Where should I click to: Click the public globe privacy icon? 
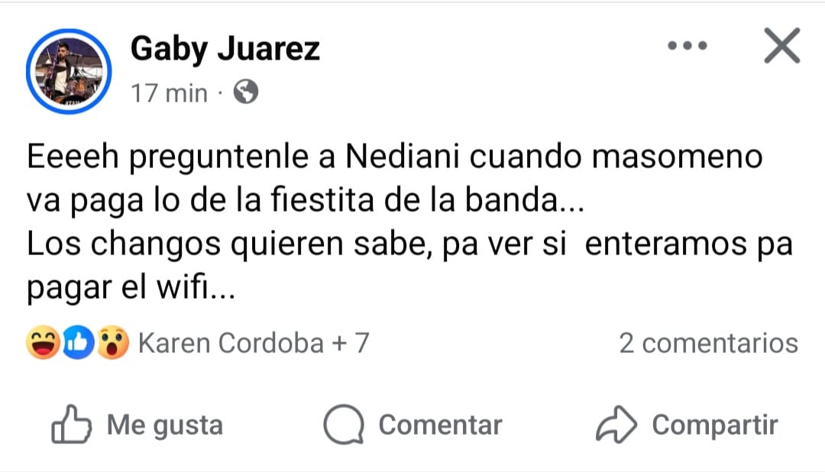245,93
